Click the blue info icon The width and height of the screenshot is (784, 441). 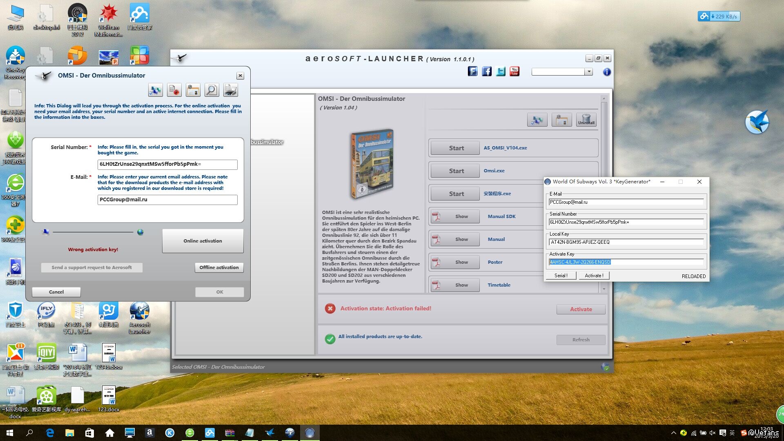607,72
